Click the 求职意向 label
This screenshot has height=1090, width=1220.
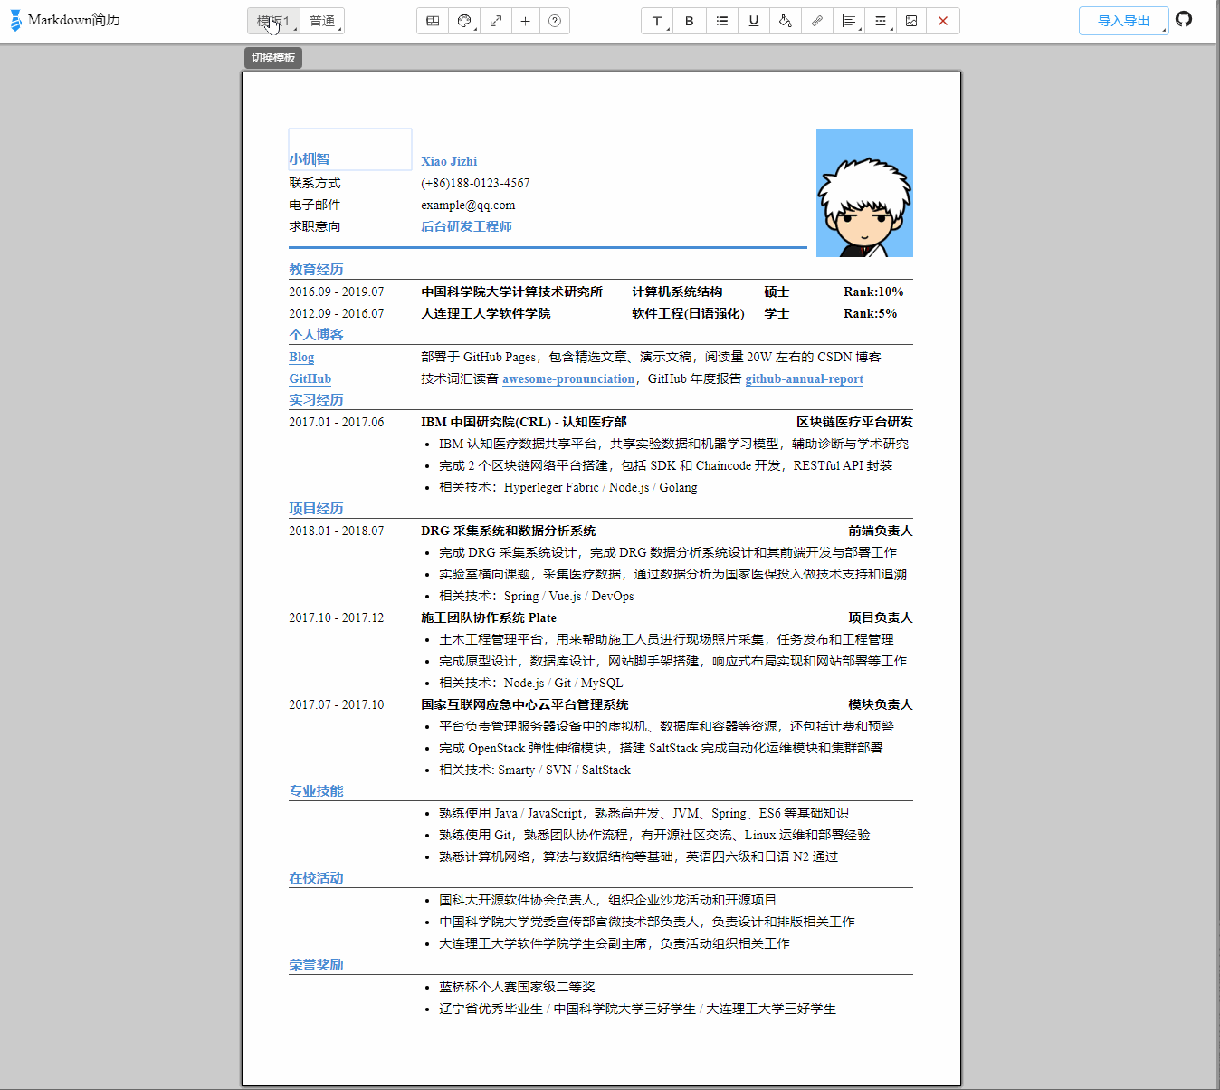[314, 226]
